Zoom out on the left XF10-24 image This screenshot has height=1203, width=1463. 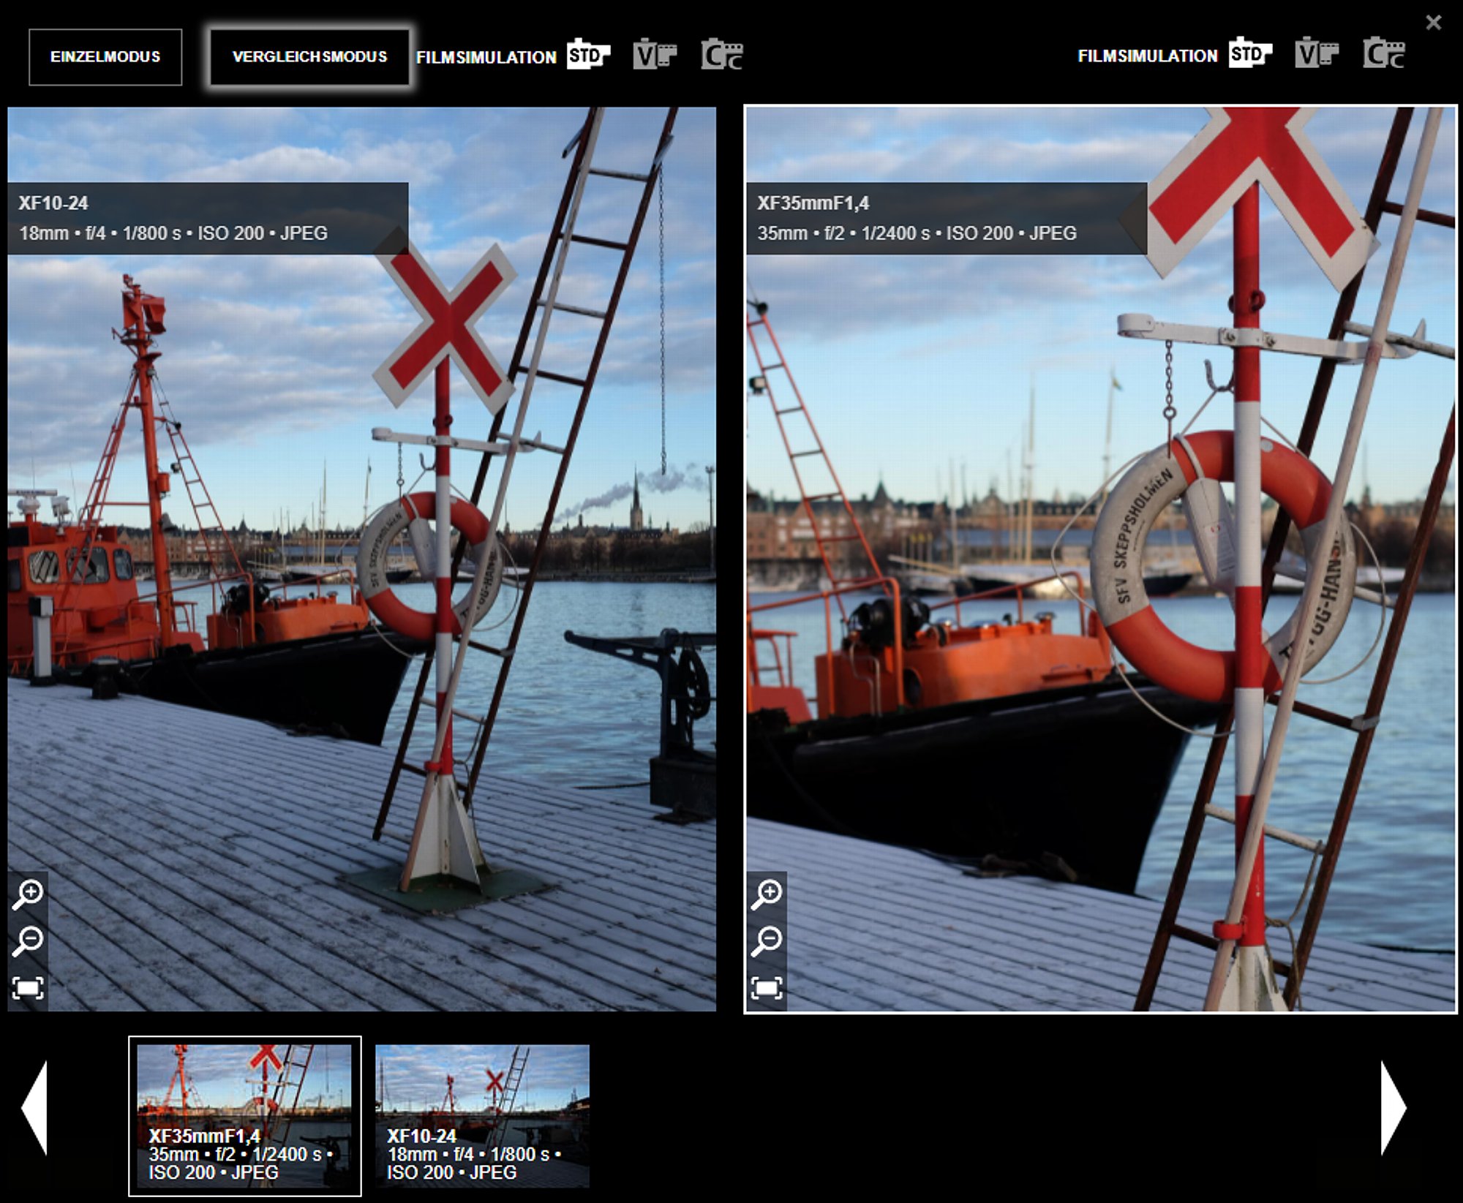click(29, 941)
